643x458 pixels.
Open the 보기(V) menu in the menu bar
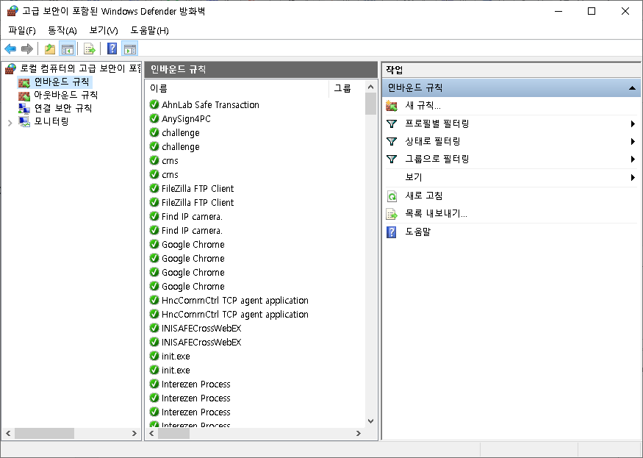[104, 30]
